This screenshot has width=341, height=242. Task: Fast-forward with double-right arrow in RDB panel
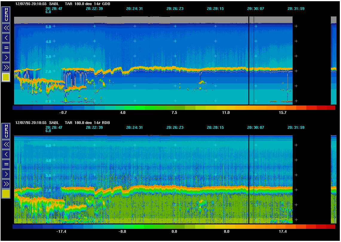coord(6,183)
